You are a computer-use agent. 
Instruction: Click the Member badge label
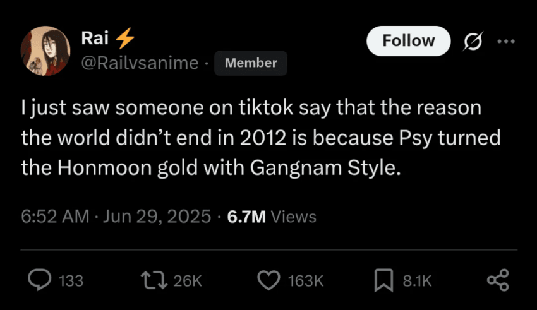(251, 63)
